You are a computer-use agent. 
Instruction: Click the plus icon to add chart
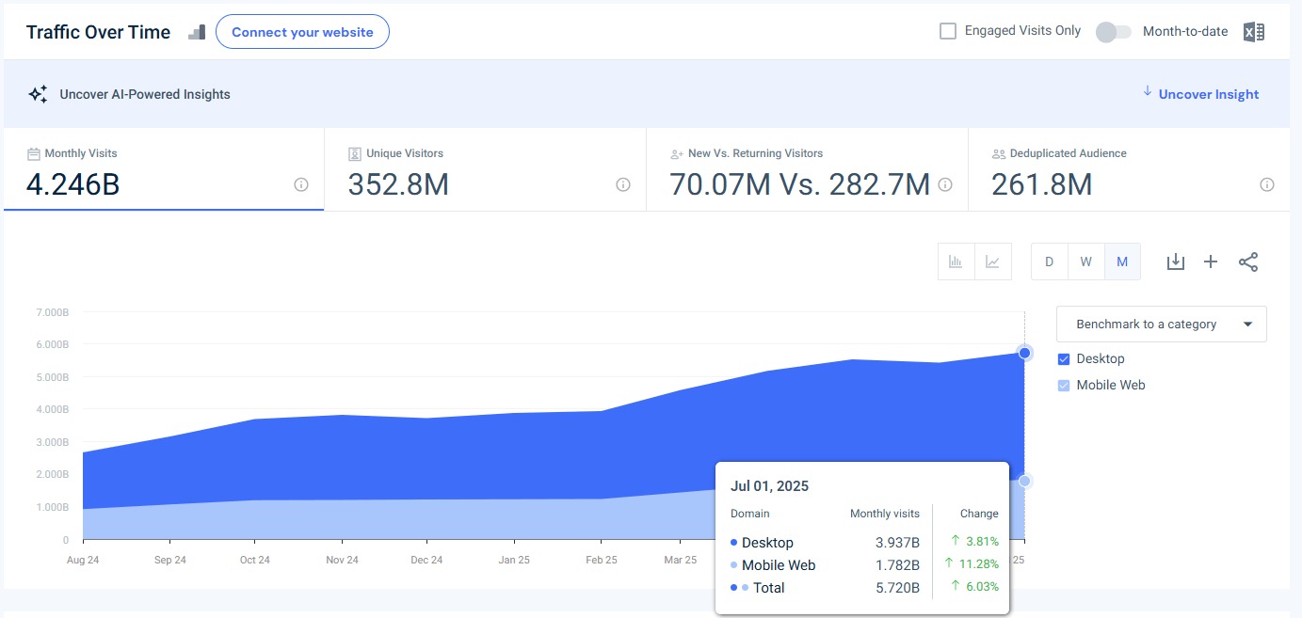click(1211, 261)
